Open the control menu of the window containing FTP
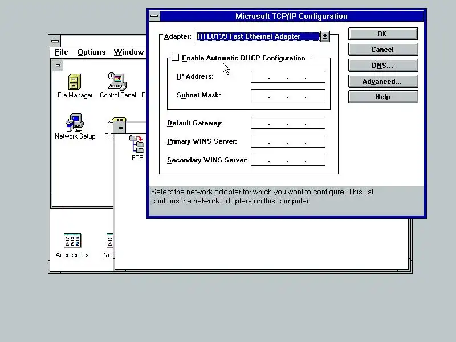The height and width of the screenshot is (342, 456). click(x=121, y=128)
